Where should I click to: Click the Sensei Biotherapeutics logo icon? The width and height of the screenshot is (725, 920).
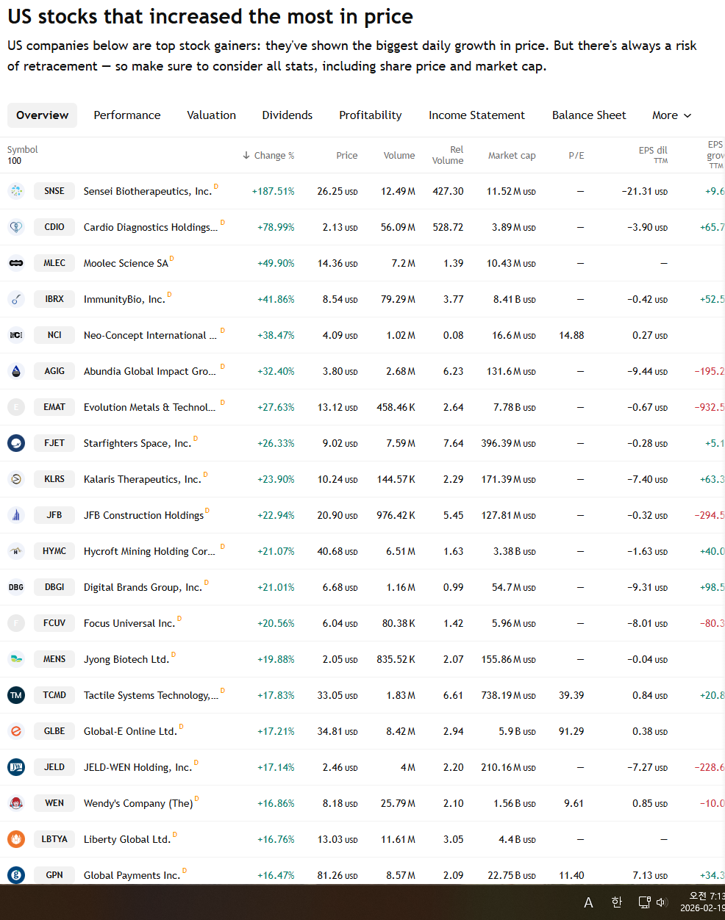pos(16,191)
